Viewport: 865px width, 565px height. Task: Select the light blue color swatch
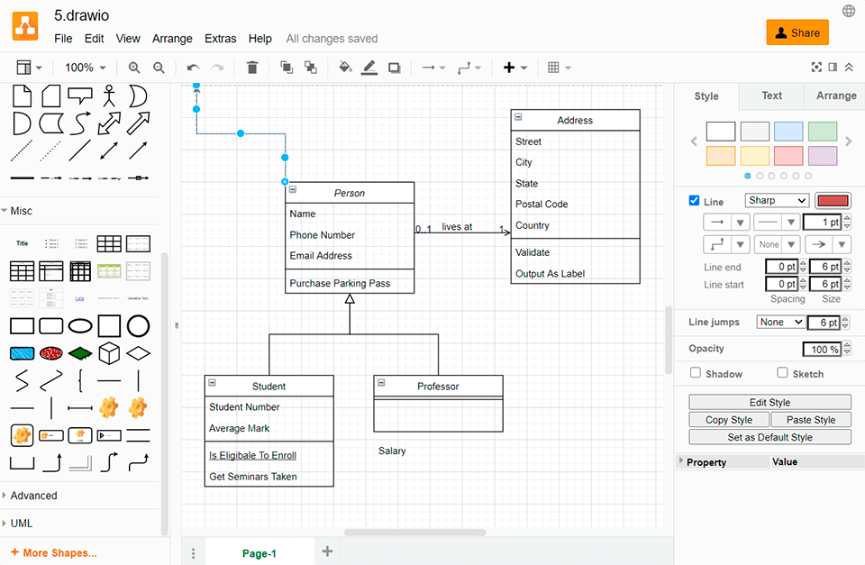788,132
